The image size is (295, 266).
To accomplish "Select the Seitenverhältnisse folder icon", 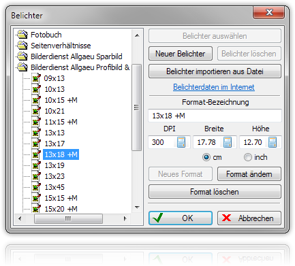I will click(22, 46).
